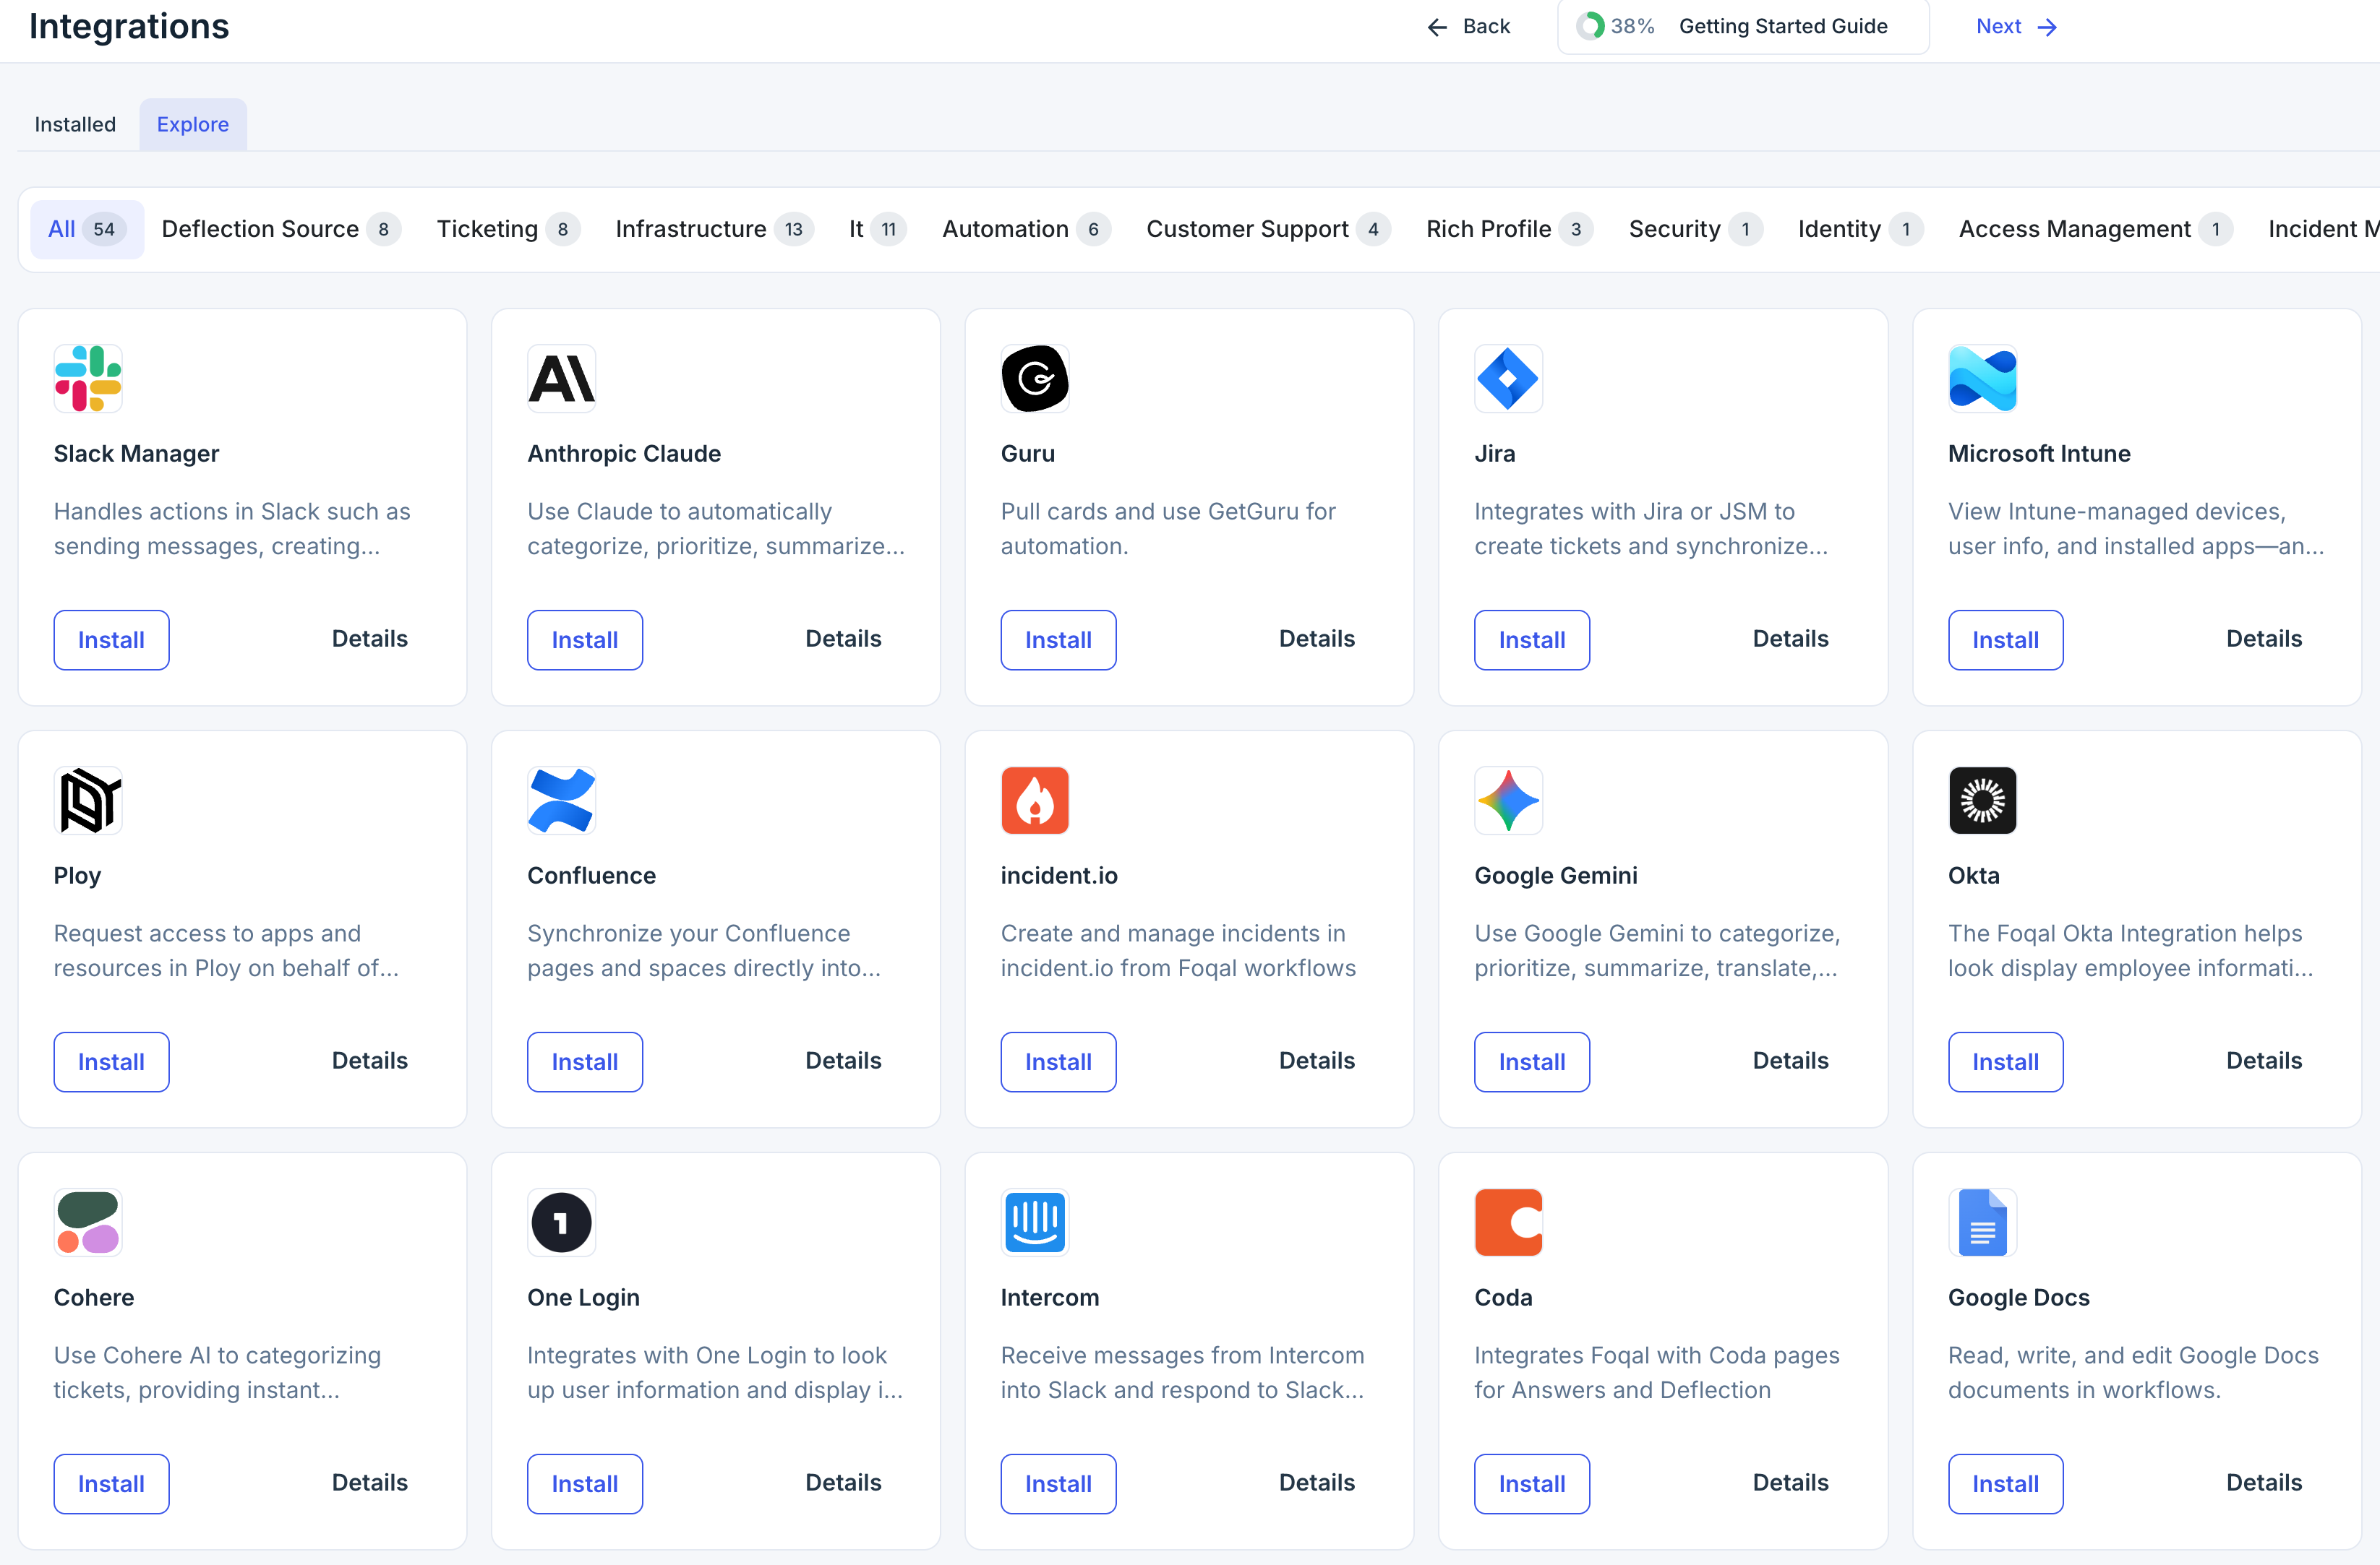Click the Guru logo icon

[x=1035, y=379]
